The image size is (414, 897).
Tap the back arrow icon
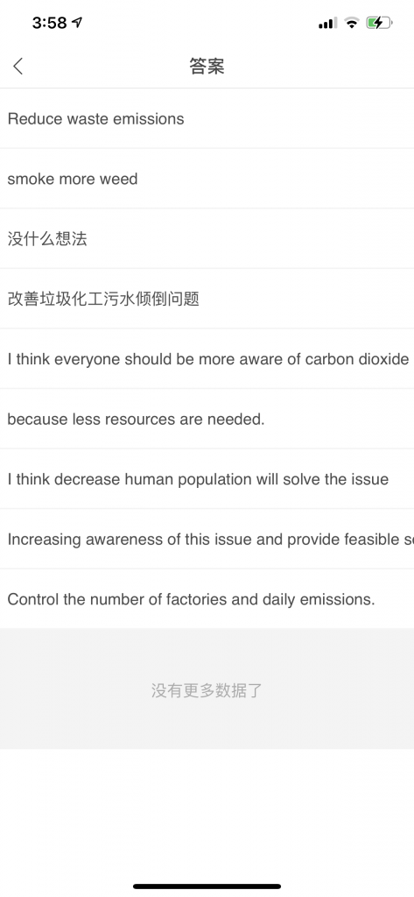[18, 67]
